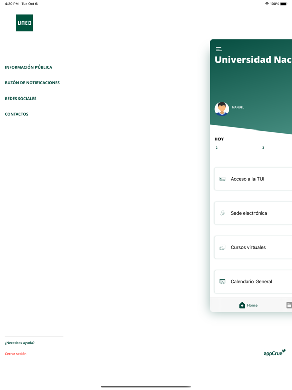This screenshot has width=292, height=390.
Task: Open Información Pública menu item
Action: click(x=28, y=67)
